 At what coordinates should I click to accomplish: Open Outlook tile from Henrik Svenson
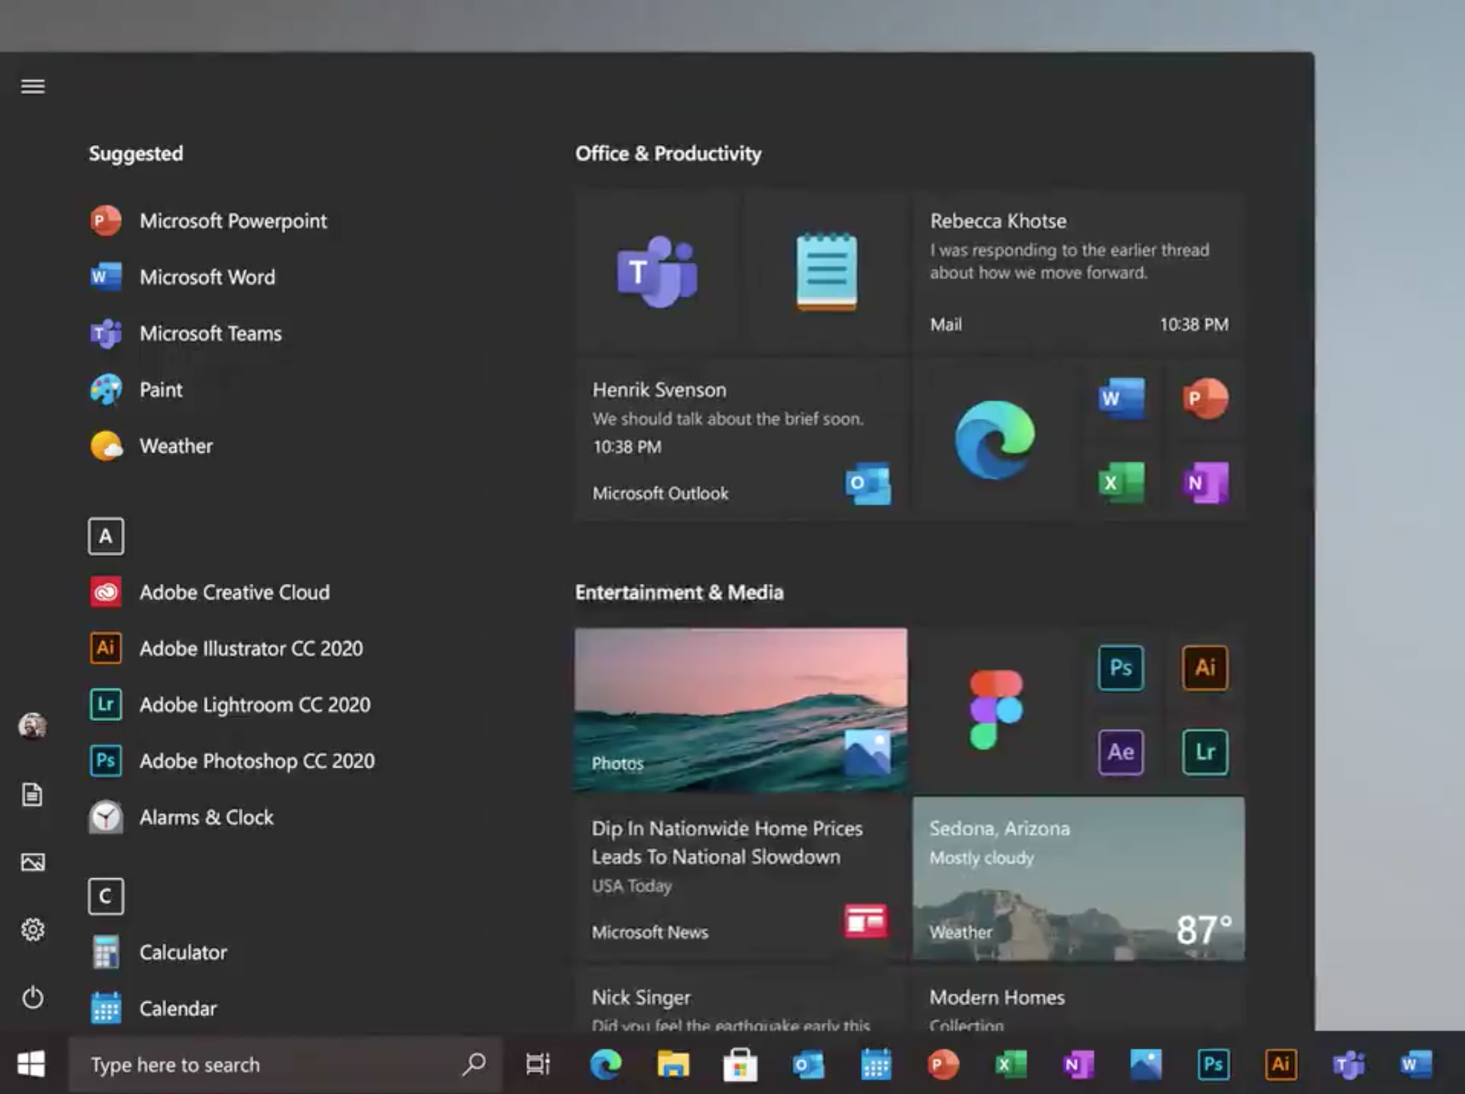coord(741,440)
